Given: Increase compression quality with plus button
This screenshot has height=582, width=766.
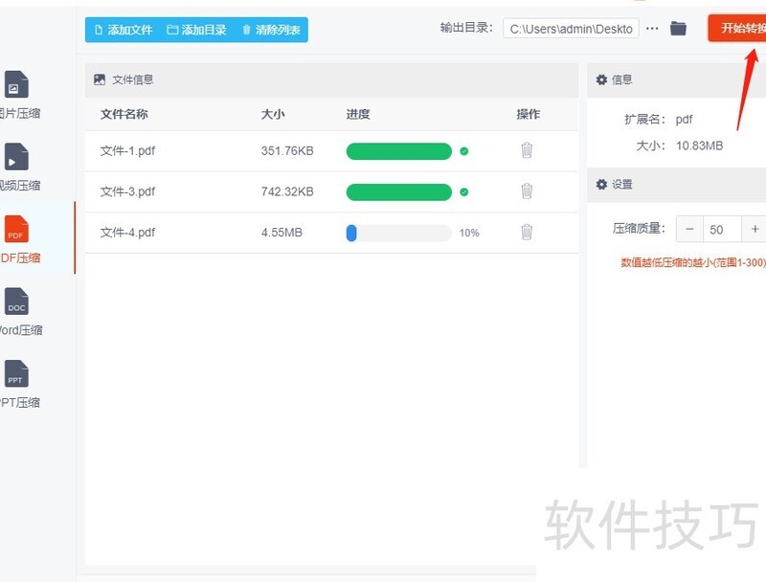Looking at the screenshot, I should 755,229.
